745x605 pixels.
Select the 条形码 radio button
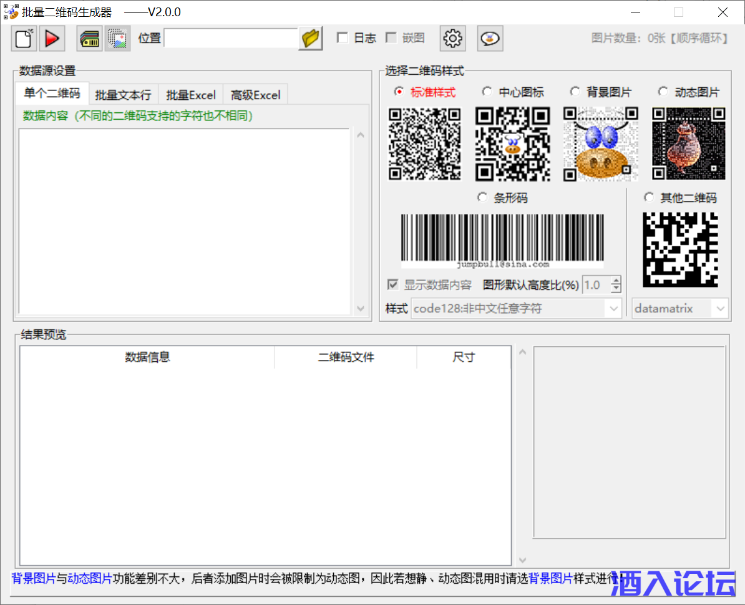pos(482,198)
